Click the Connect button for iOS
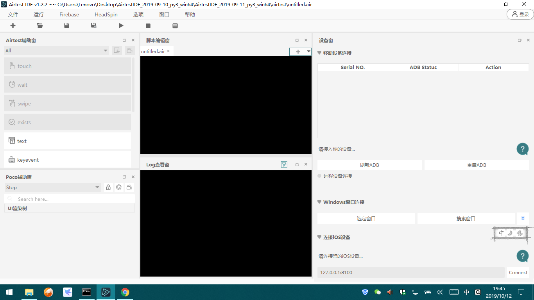534x300 pixels. pyautogui.click(x=518, y=272)
